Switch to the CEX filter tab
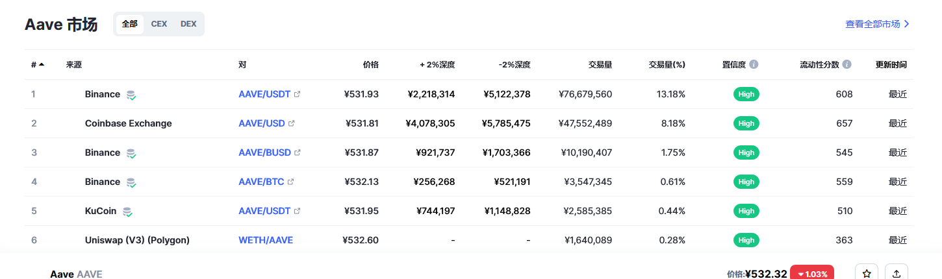This screenshot has height=279, width=942. (x=159, y=24)
